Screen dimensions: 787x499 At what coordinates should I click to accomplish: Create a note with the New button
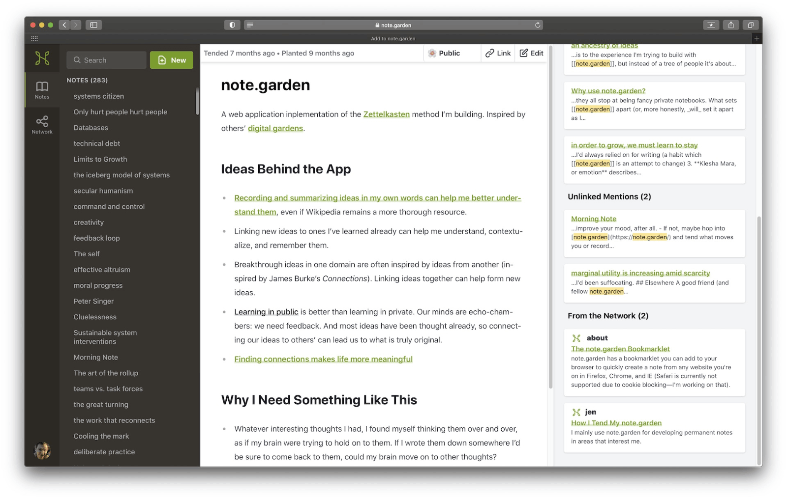click(x=171, y=59)
